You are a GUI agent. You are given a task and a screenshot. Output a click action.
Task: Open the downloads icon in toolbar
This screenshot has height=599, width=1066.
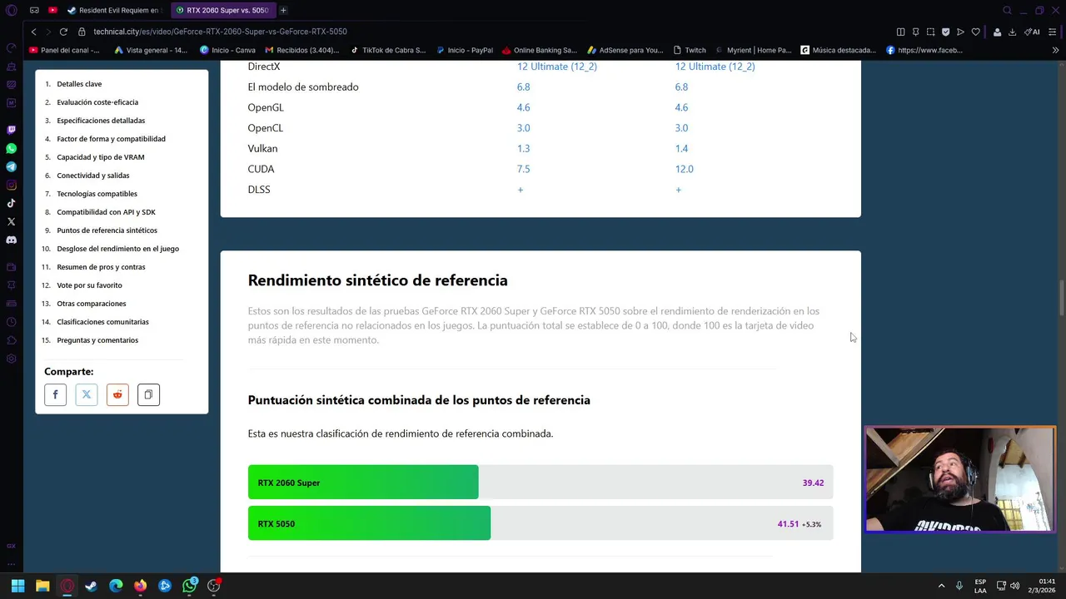[x=1012, y=32]
